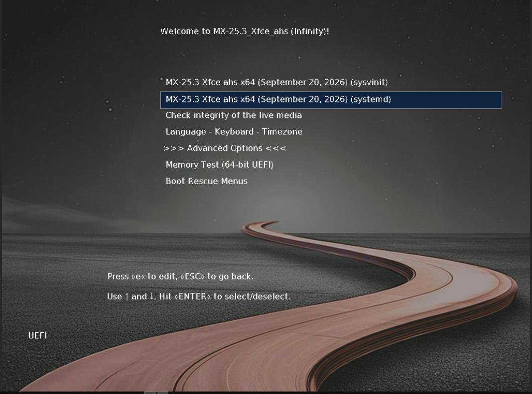The width and height of the screenshot is (532, 394).
Task: Boot the MX-25.3 systemd entry
Action: tap(331, 100)
